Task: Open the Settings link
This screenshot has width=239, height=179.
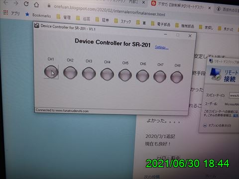Action: pyautogui.click(x=161, y=47)
